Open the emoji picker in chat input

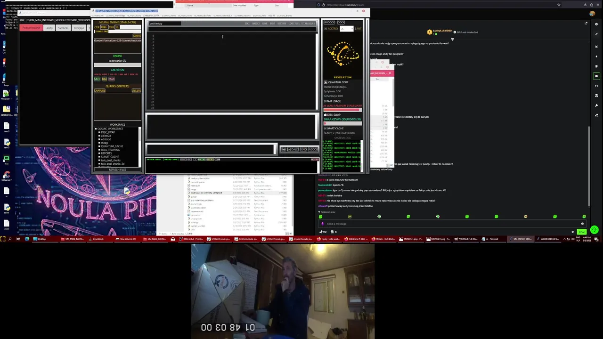582,224
